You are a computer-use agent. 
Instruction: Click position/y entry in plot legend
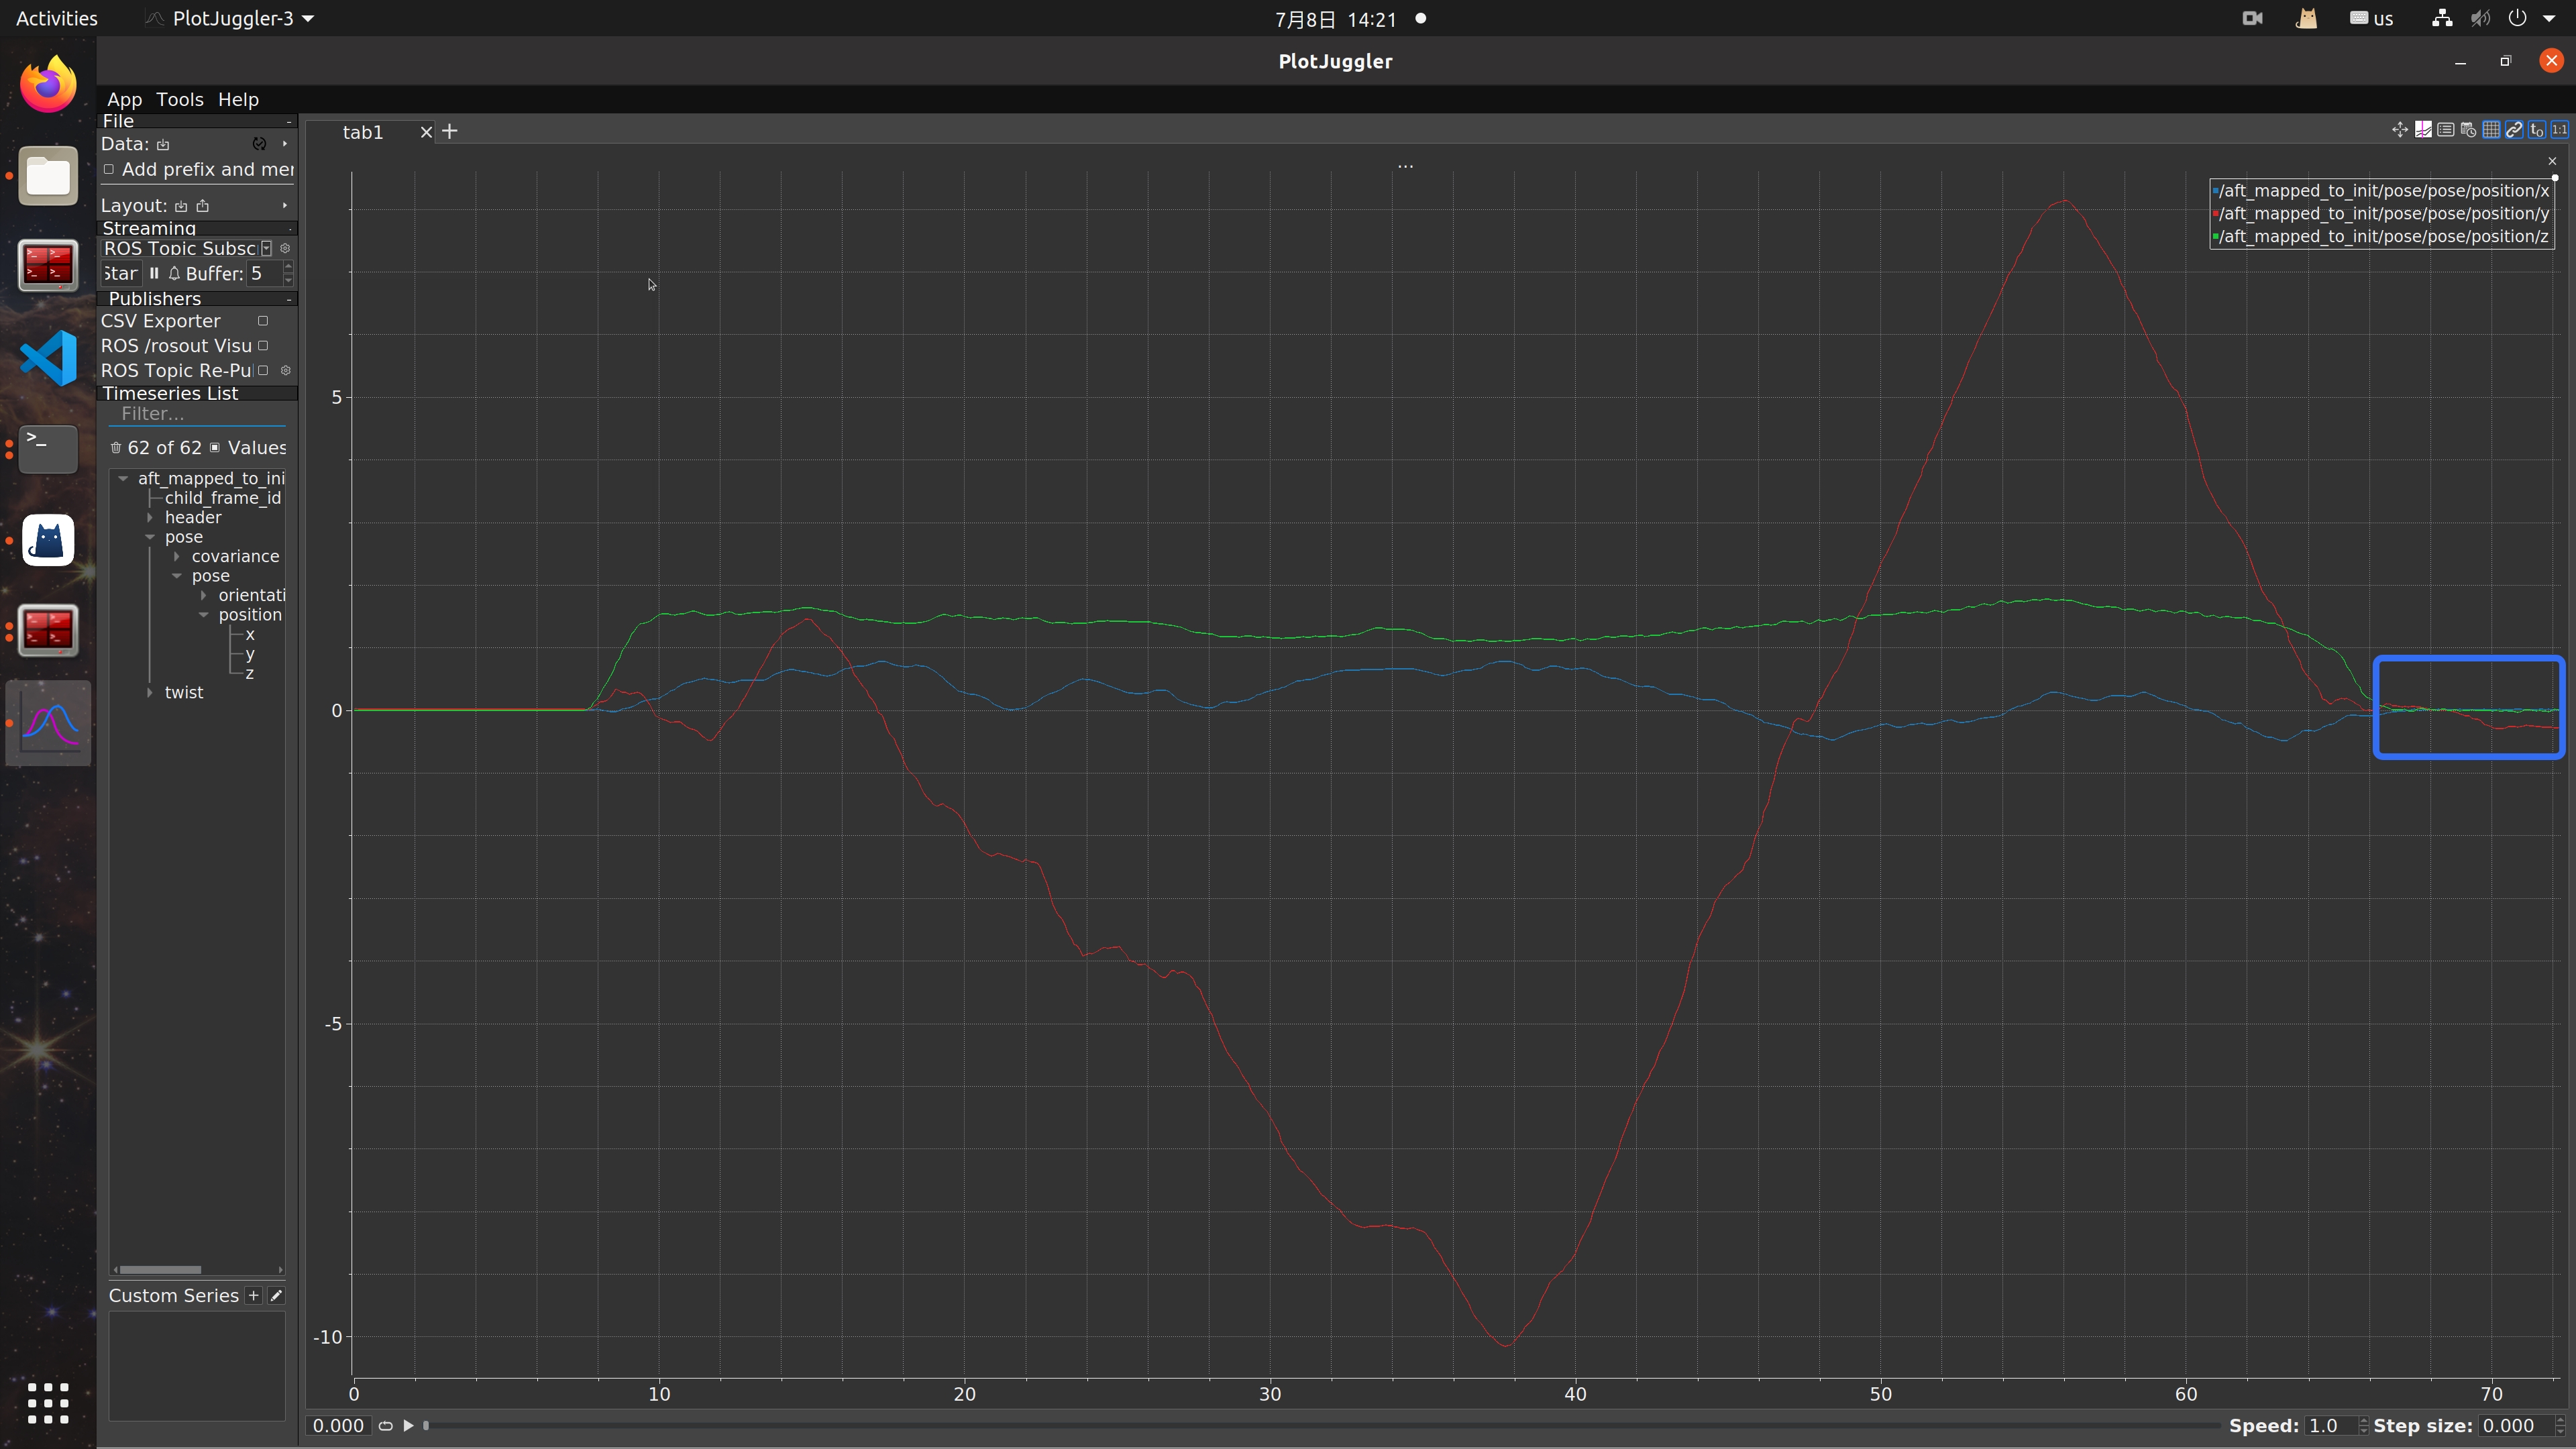coord(2382,214)
